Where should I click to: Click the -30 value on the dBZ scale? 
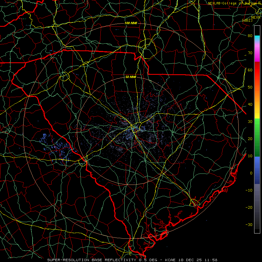(249, 224)
